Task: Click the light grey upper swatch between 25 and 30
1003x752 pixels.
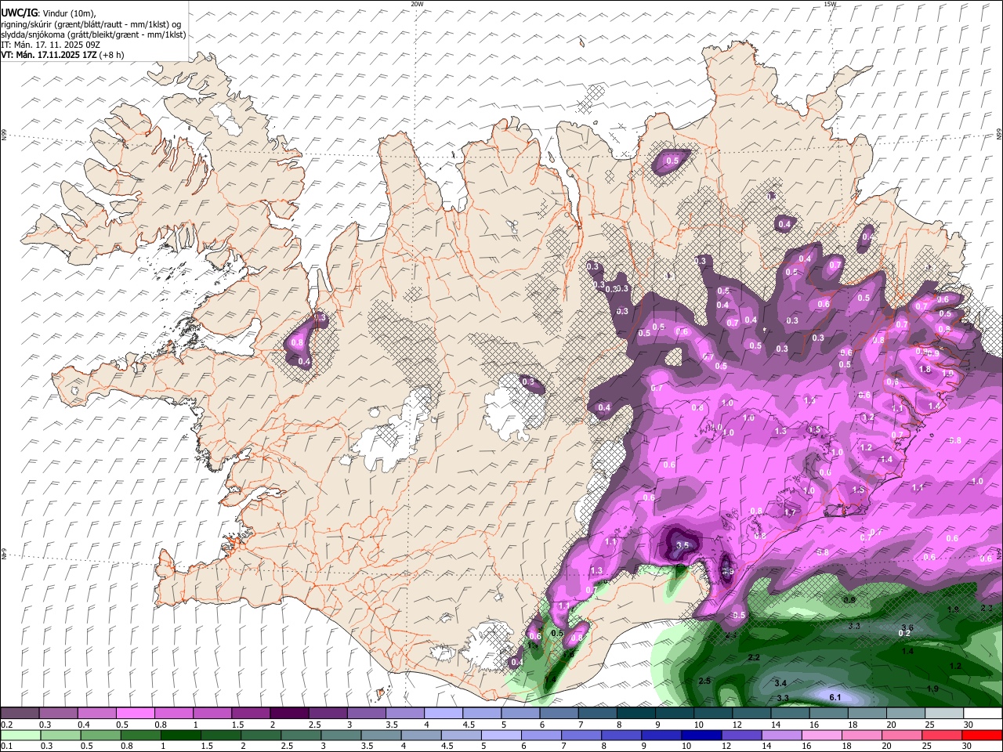Action: [945, 714]
